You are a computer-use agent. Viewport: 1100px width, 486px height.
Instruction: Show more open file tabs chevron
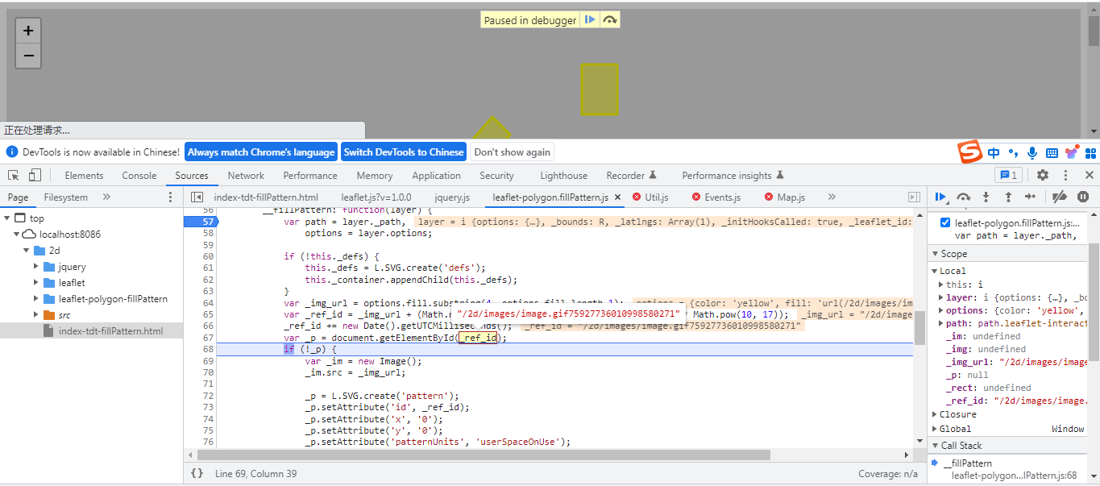click(832, 197)
